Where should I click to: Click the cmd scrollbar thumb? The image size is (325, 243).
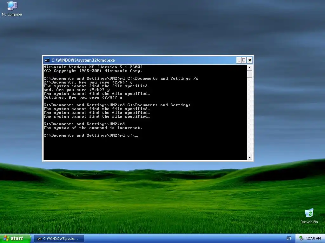[249, 74]
